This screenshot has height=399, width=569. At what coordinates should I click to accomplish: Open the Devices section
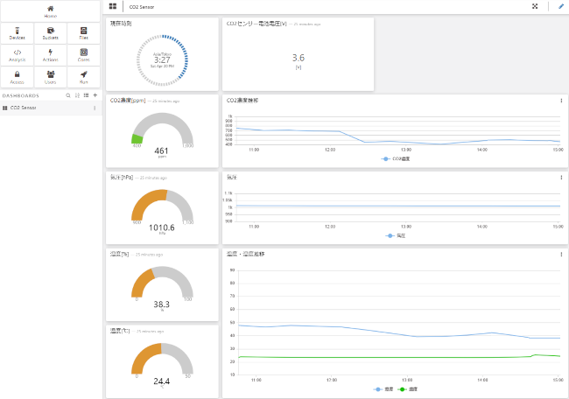[x=17, y=33]
